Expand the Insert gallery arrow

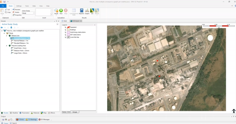pos(52,15)
